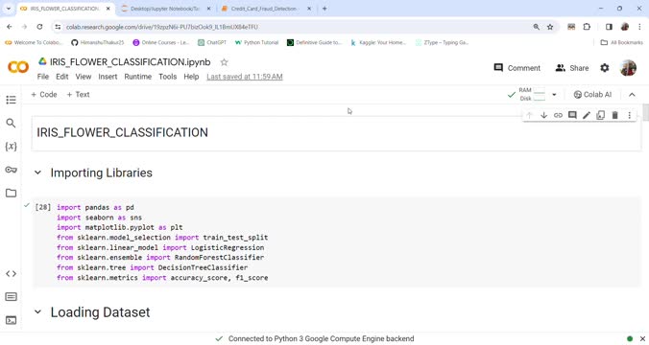Open browser extensions puzzle icon
The image size is (649, 345).
coord(587,27)
